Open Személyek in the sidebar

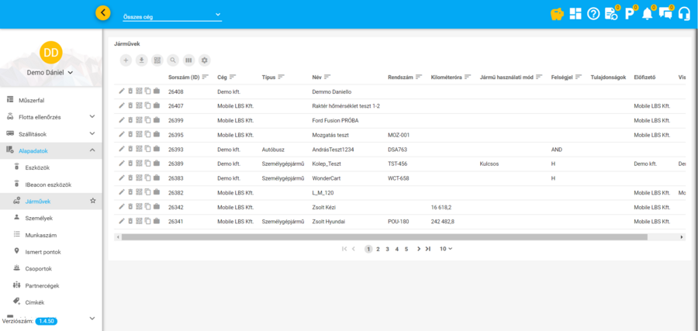coord(39,218)
